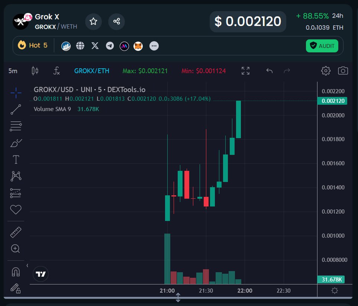Click the 31.678K volume axis label

tap(331, 280)
